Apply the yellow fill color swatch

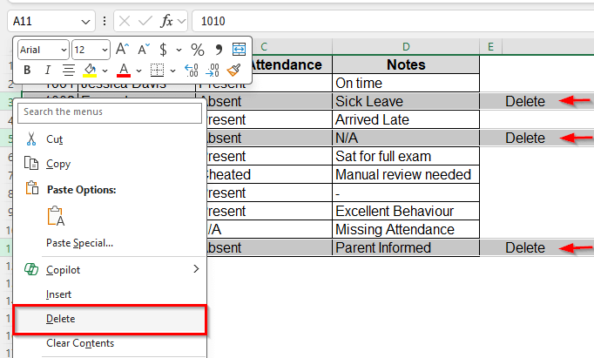pyautogui.click(x=90, y=70)
